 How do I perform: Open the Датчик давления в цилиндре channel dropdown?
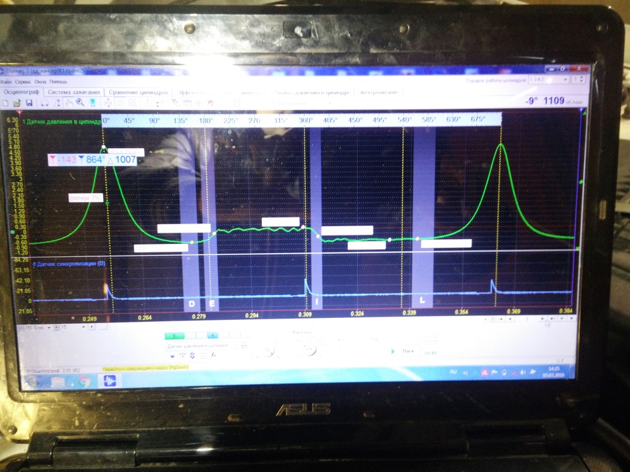click(x=203, y=345)
